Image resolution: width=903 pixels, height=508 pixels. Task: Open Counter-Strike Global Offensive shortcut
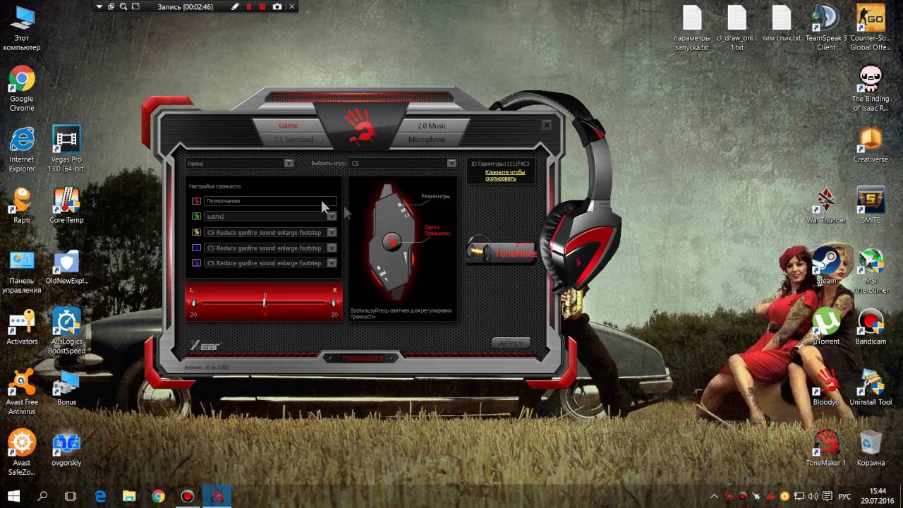871,28
